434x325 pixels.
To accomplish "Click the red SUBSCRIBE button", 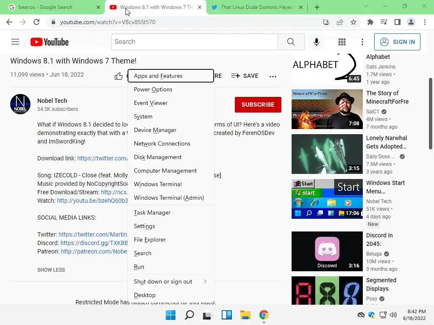I will pos(258,105).
